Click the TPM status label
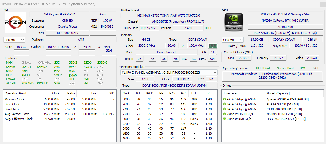Viewport: 326px width, 144px height. 302,68
